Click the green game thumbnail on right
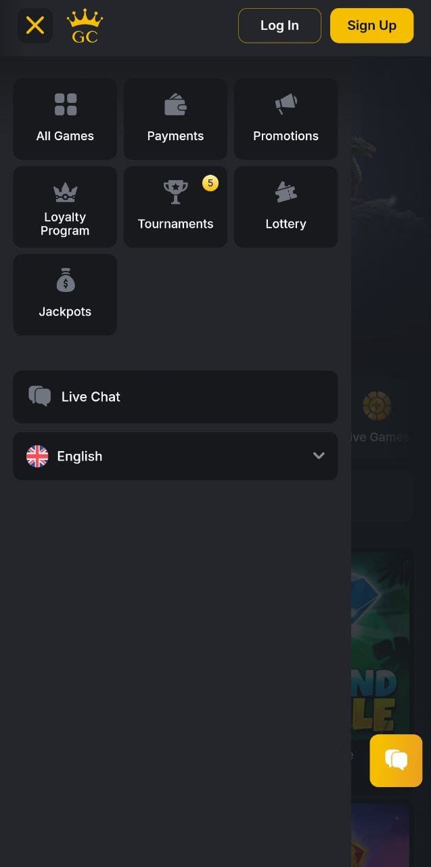 coord(382,643)
